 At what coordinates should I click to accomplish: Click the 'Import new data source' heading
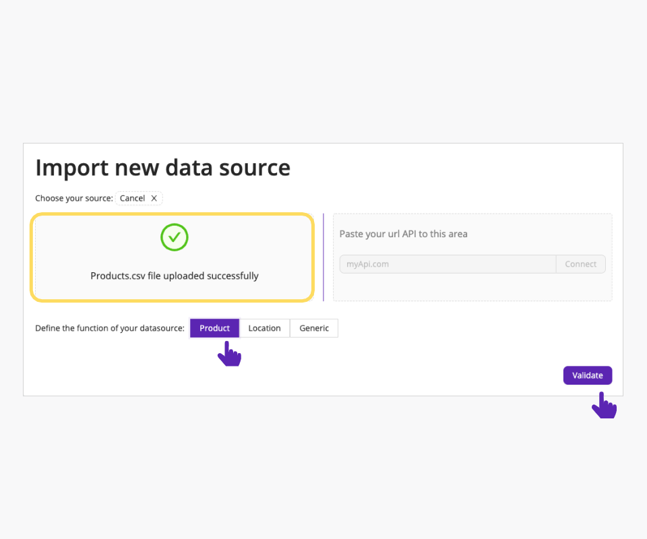(162, 167)
